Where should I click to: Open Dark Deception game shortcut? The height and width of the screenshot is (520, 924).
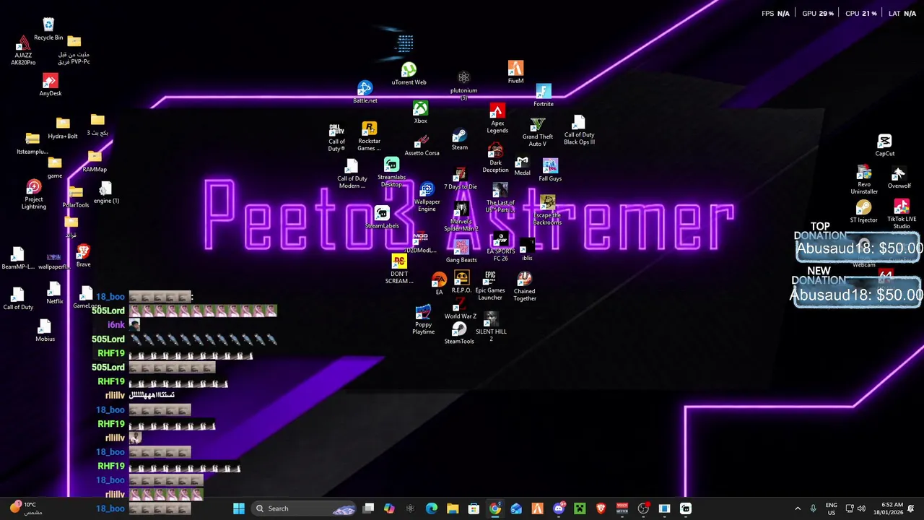(495, 158)
